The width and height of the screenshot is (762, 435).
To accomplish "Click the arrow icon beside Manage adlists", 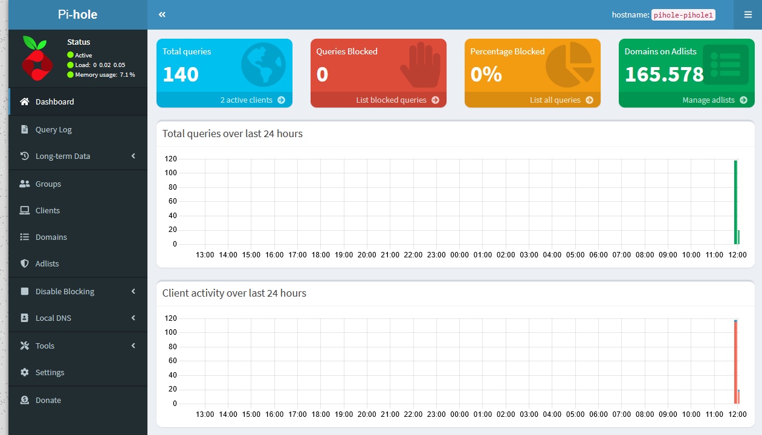I will pyautogui.click(x=743, y=100).
